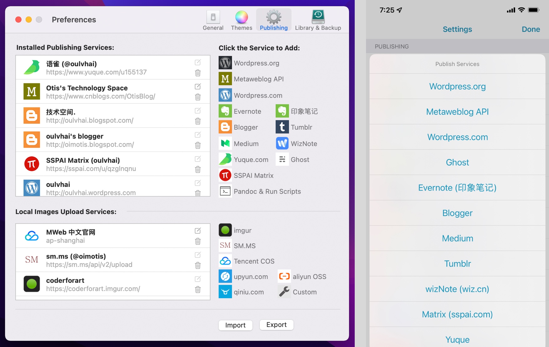Image resolution: width=549 pixels, height=347 pixels.
Task: Edit the MWeb 中文官网 upload service
Action: click(198, 231)
